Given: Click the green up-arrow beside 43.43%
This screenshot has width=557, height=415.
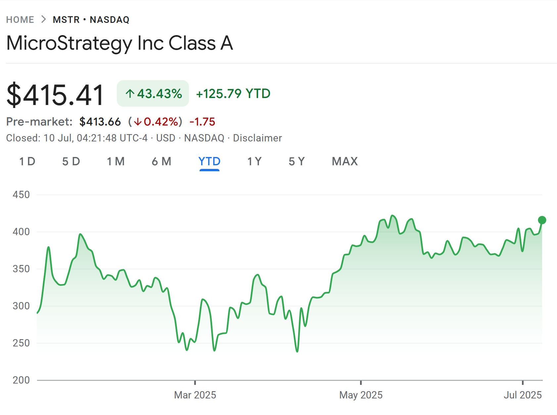Looking at the screenshot, I should [130, 94].
